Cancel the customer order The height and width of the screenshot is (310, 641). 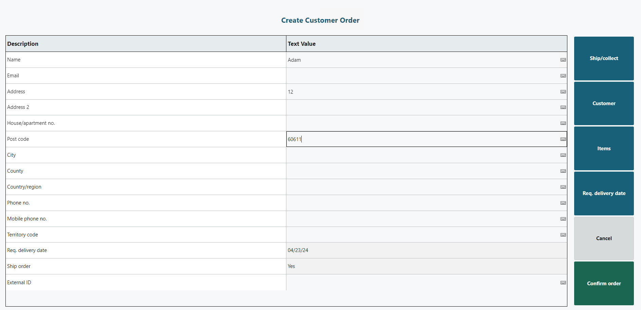coord(604,238)
